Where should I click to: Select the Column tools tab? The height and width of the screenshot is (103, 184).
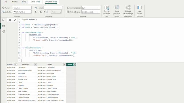51,2
